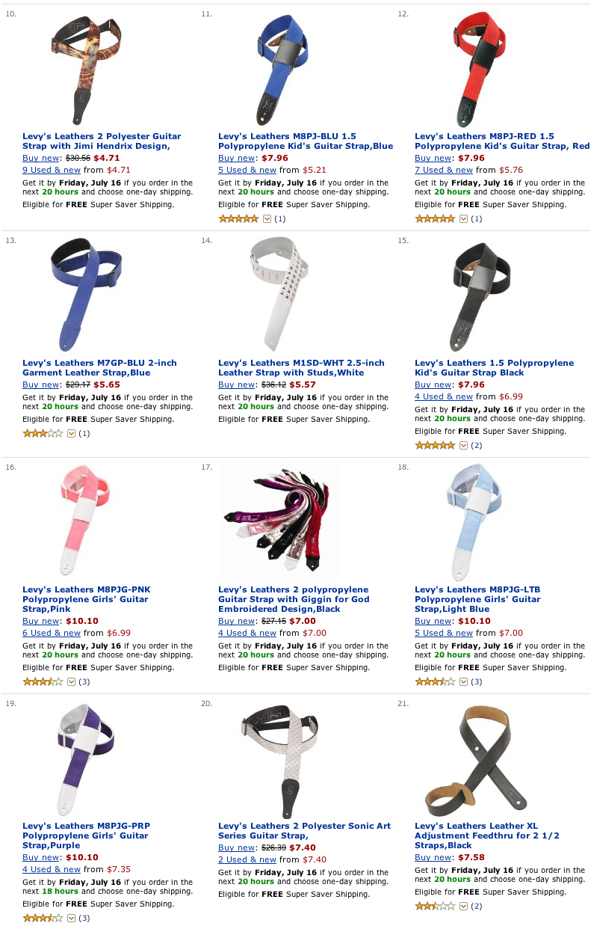Open rating dropdown for M8PJ-BLU blue strap
This screenshot has height=929, width=594.
coord(267,219)
